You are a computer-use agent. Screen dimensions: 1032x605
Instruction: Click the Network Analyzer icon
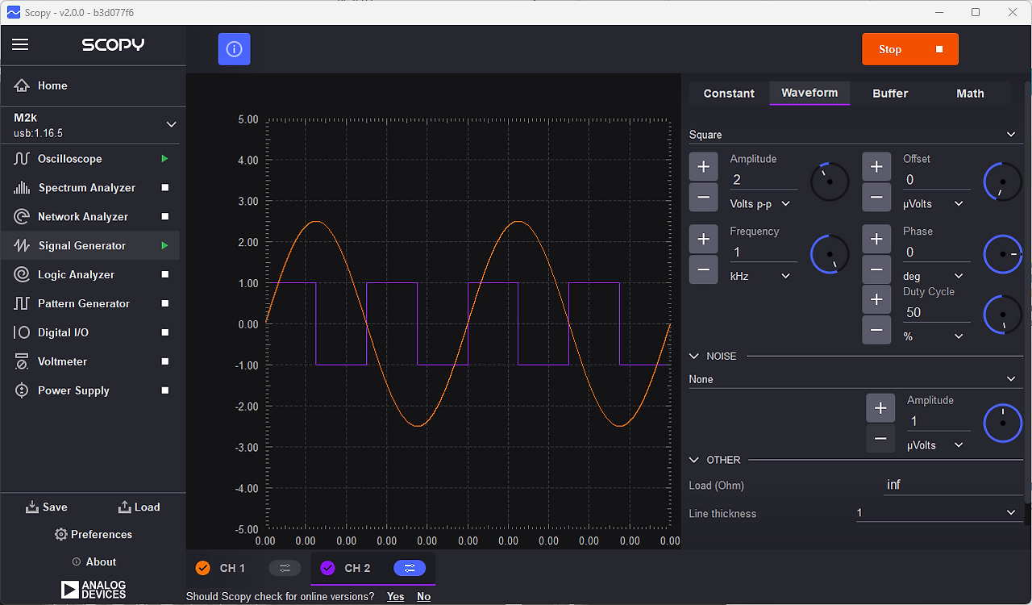[22, 217]
